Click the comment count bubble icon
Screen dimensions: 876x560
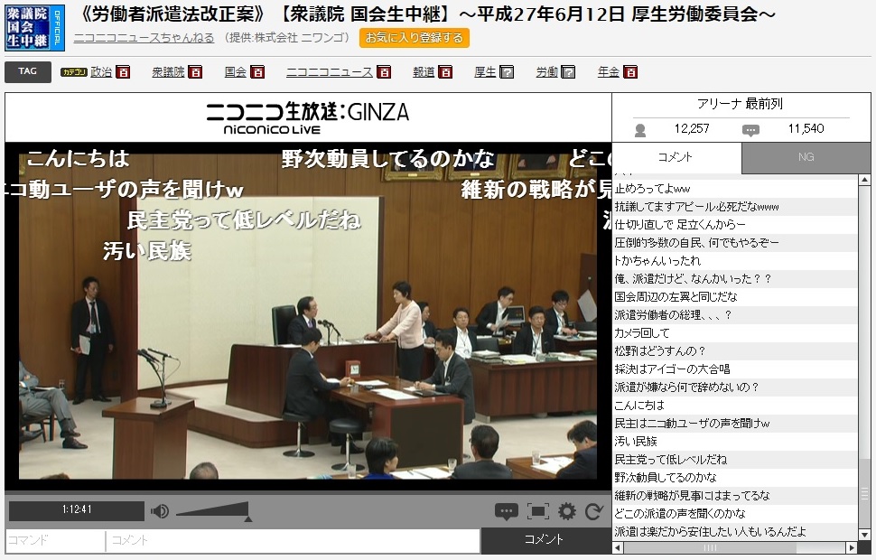coord(750,130)
